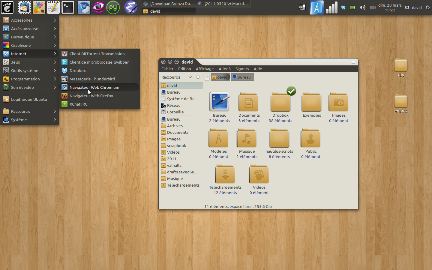Click the Terminal launcher in top panel
This screenshot has height=270, width=432.
(68, 7)
